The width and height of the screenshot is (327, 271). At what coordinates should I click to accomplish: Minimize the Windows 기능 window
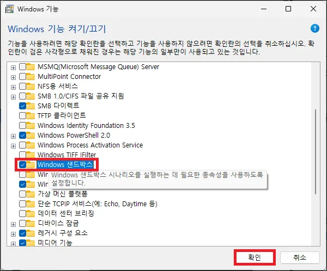[264, 9]
